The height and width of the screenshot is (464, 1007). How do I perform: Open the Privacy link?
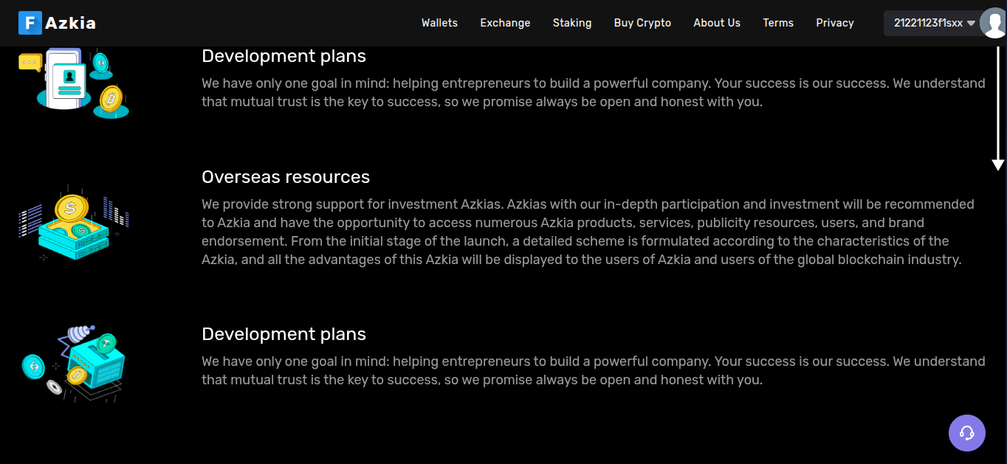coord(835,23)
